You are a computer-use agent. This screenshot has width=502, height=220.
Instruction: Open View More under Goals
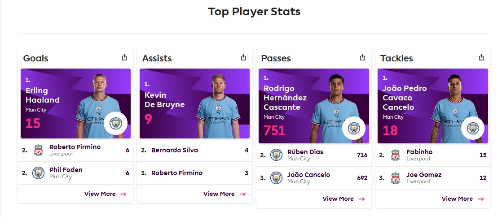[x=105, y=194]
